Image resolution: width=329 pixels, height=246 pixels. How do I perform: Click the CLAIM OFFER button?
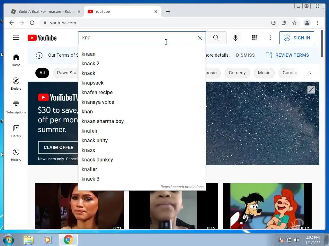(x=58, y=147)
